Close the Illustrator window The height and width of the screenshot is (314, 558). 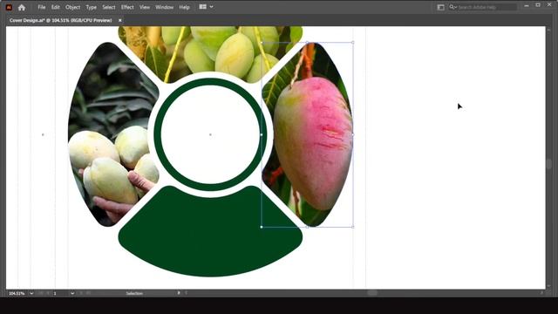pos(549,5)
